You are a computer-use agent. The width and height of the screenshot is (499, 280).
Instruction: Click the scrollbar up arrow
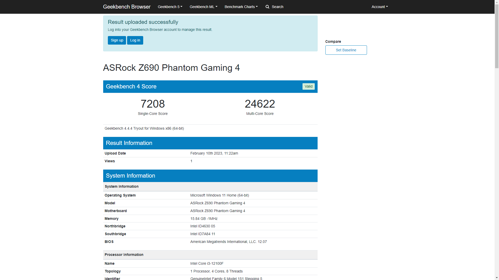pos(497,2)
